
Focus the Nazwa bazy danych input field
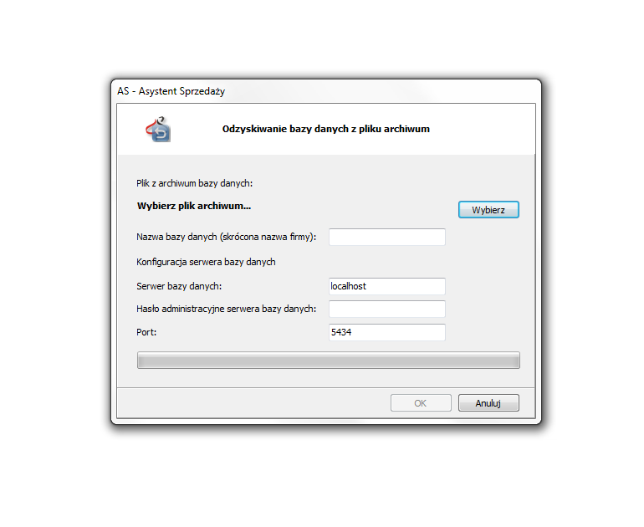pyautogui.click(x=387, y=237)
